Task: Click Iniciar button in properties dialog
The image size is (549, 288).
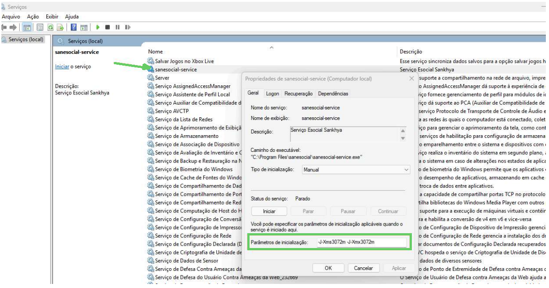Action: click(269, 211)
